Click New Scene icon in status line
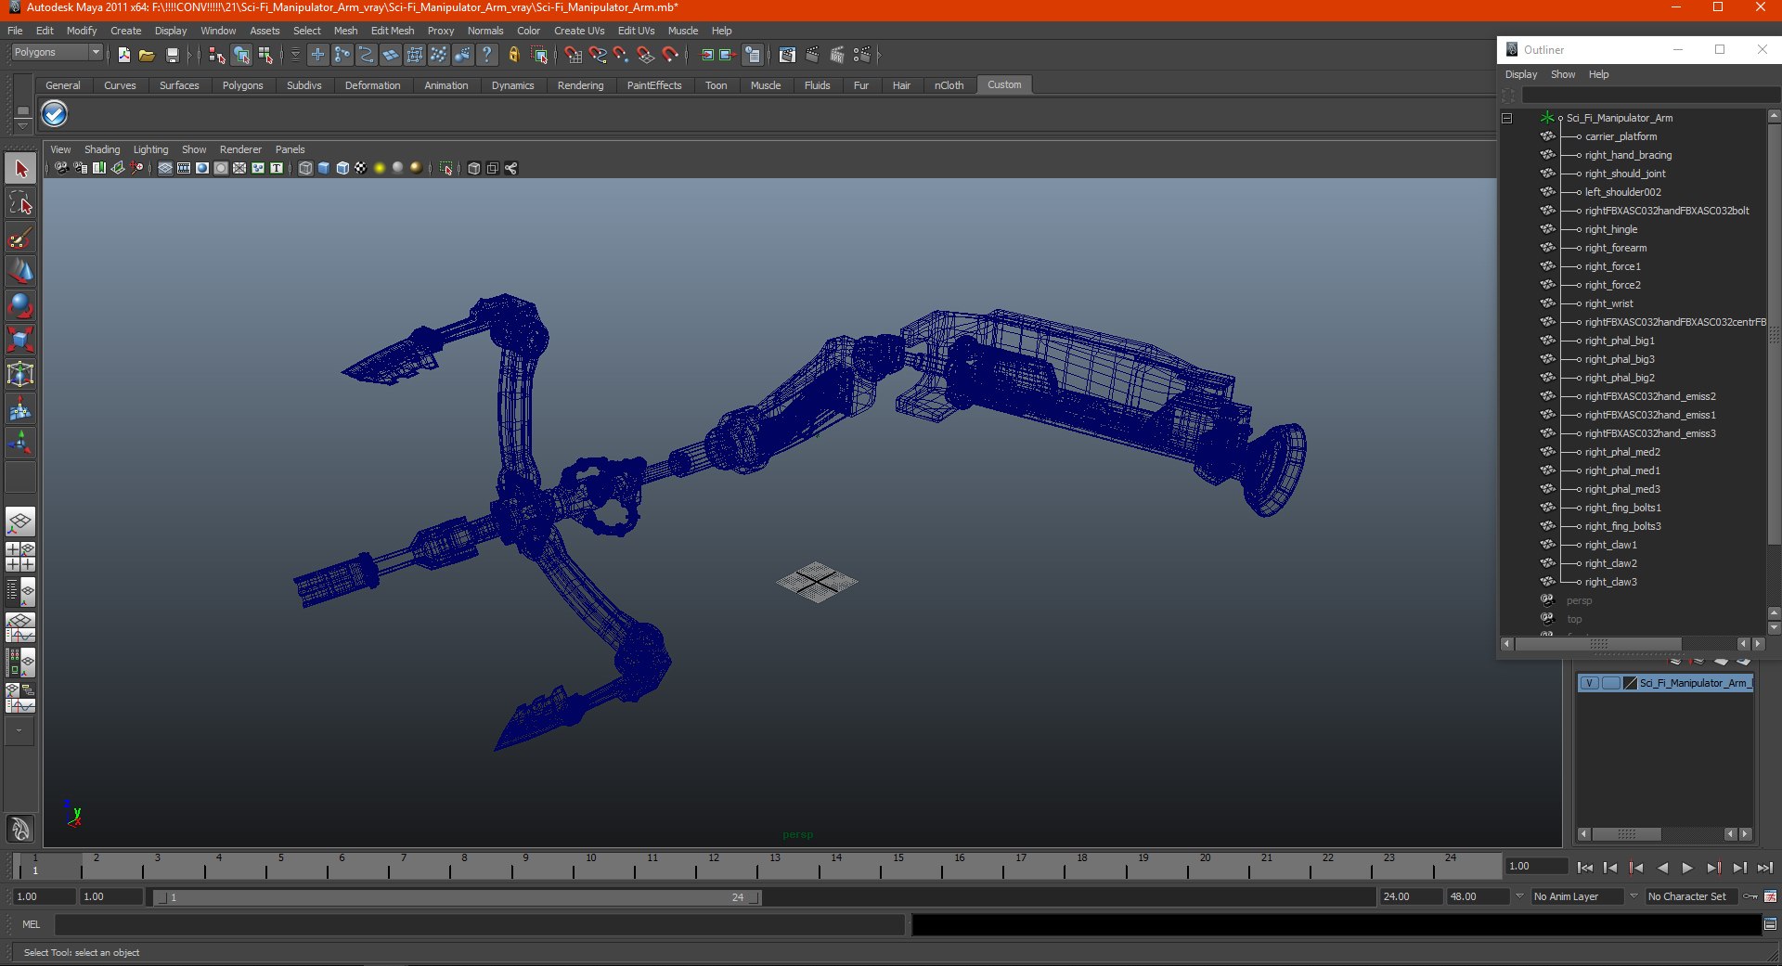 point(123,56)
